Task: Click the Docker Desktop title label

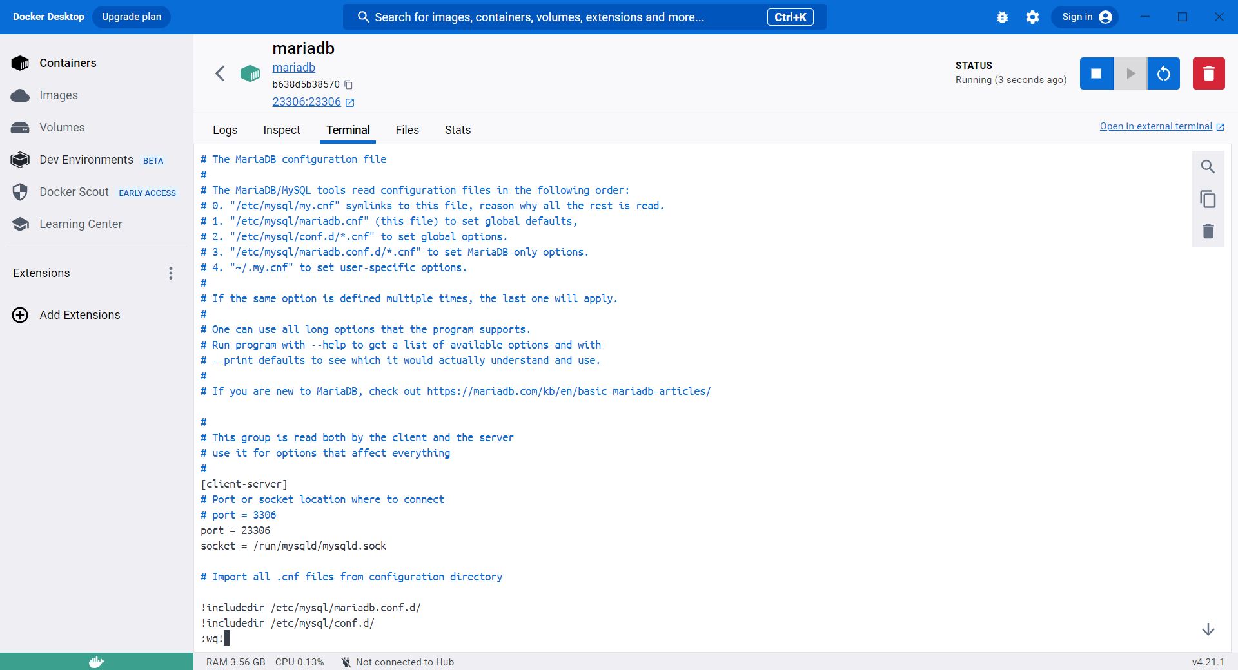Action: 48,17
